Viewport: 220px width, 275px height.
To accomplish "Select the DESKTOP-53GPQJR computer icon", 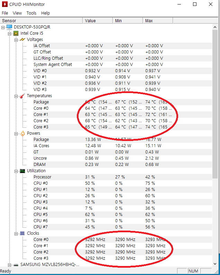I will pyautogui.click(x=9, y=27).
